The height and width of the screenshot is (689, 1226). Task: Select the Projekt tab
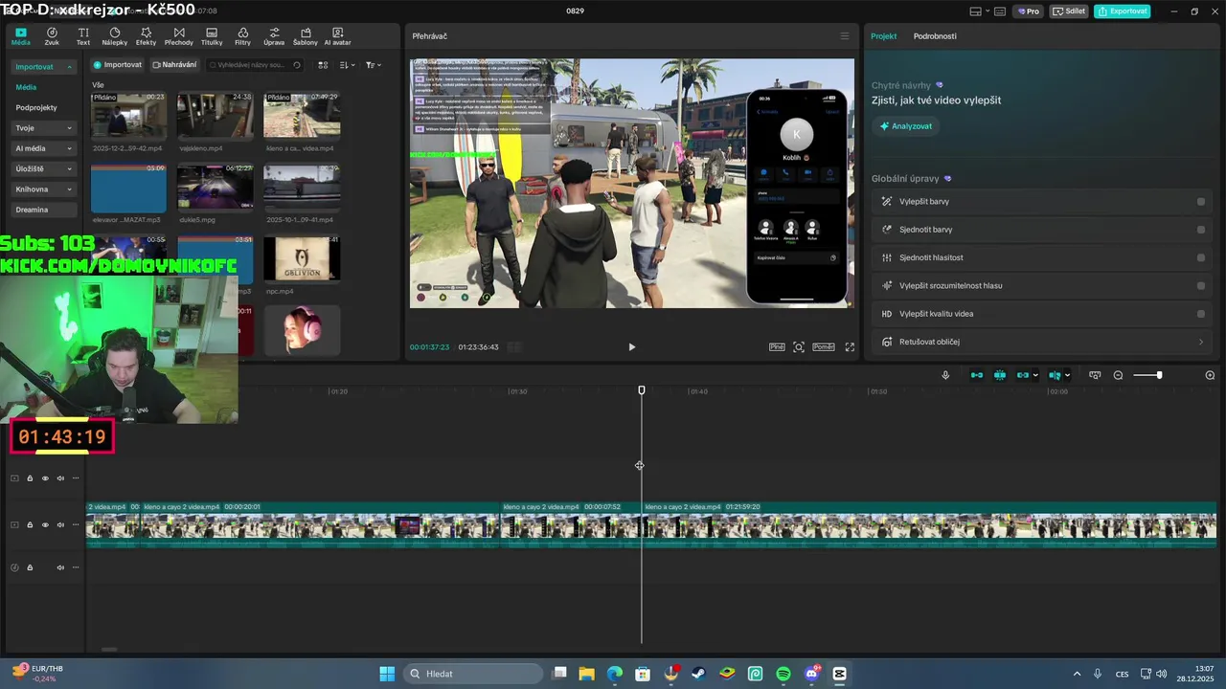[884, 36]
